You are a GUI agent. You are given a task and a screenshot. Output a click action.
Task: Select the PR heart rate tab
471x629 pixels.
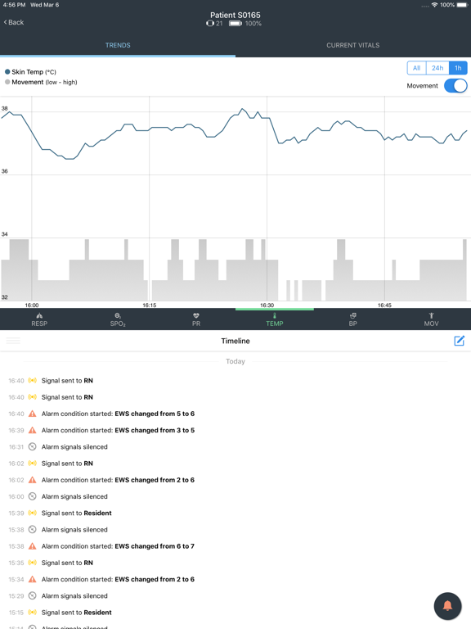tap(196, 319)
